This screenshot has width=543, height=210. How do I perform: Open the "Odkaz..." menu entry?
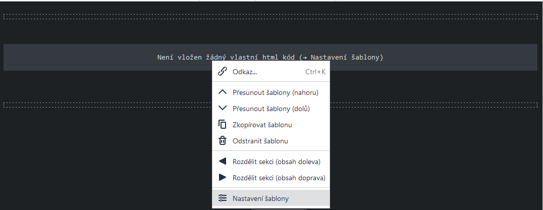tap(245, 72)
